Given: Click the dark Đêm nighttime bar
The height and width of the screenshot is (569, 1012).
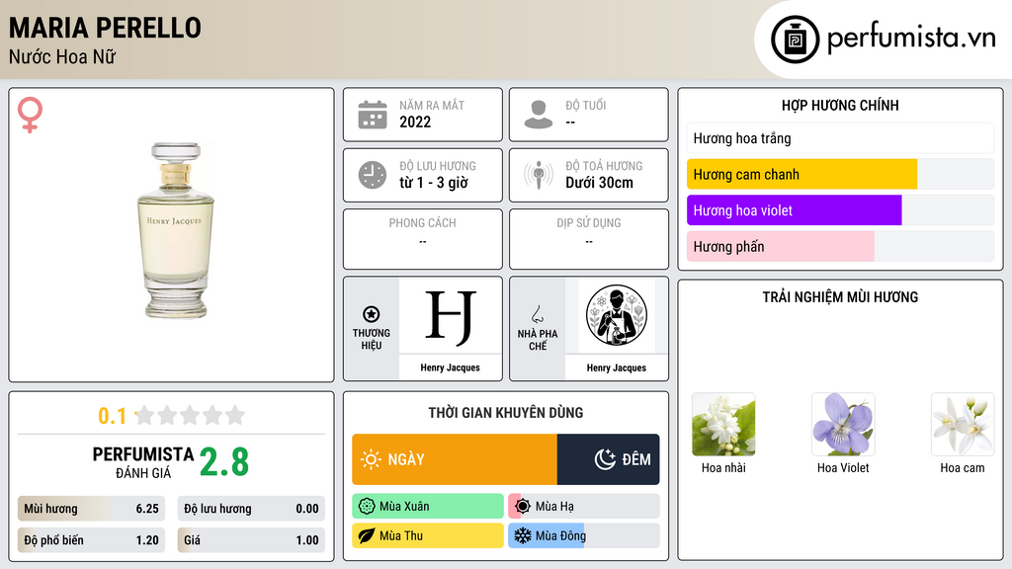Looking at the screenshot, I should [608, 459].
